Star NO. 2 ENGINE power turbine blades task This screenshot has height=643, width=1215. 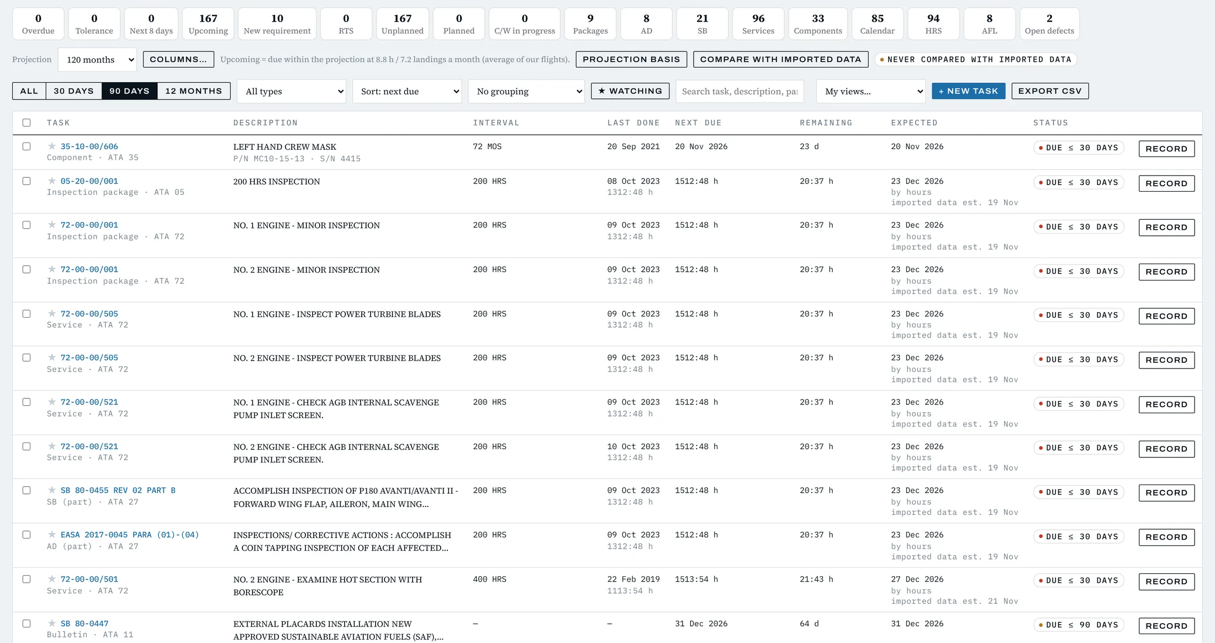coord(52,358)
